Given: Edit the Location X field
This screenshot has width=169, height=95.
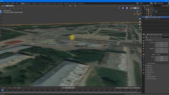Looking at the screenshot, I should coord(162,43).
